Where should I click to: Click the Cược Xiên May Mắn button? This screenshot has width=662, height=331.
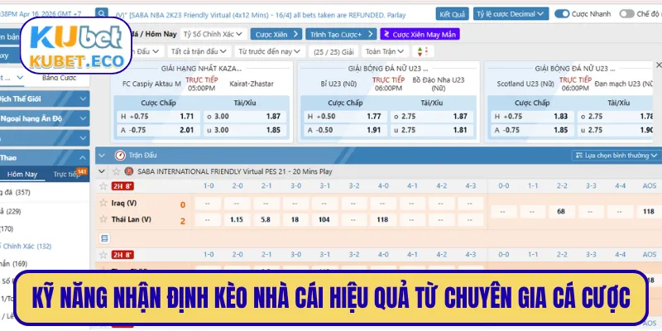pos(420,34)
